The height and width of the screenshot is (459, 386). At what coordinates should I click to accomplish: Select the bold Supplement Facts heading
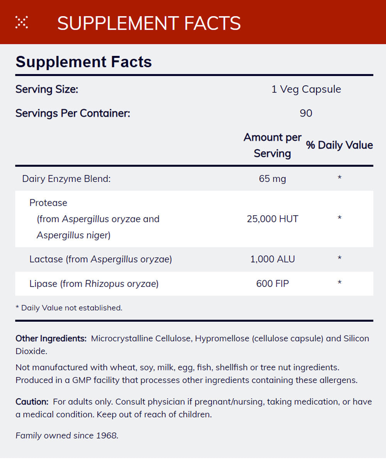point(84,62)
